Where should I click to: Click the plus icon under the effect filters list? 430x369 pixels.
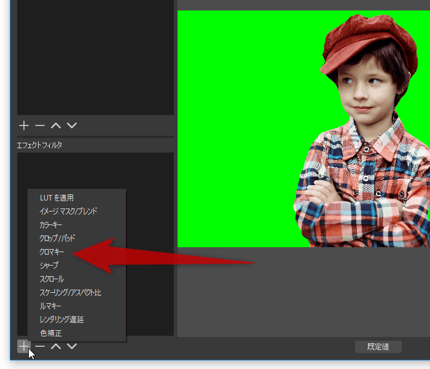pyautogui.click(x=24, y=346)
